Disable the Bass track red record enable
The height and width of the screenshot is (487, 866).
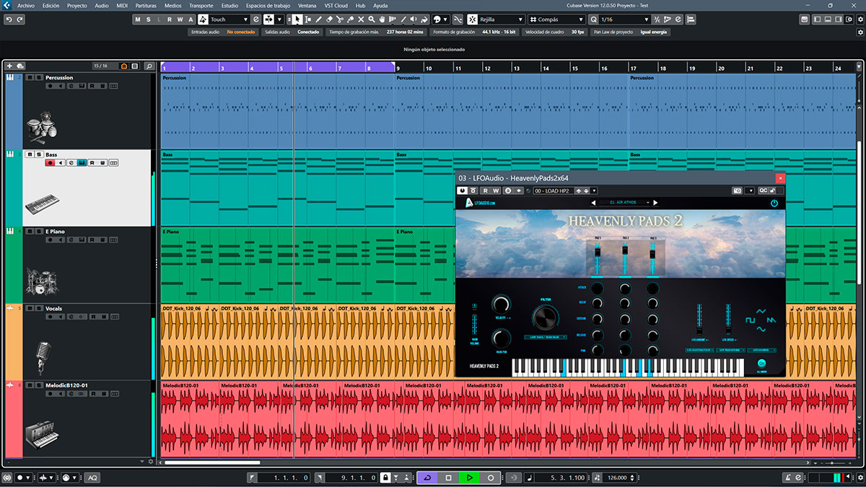pos(50,163)
